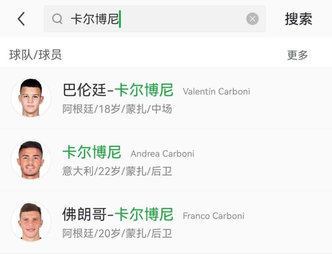Open Franco Carboni's avatar photo
The height and width of the screenshot is (254, 332).
31,222
